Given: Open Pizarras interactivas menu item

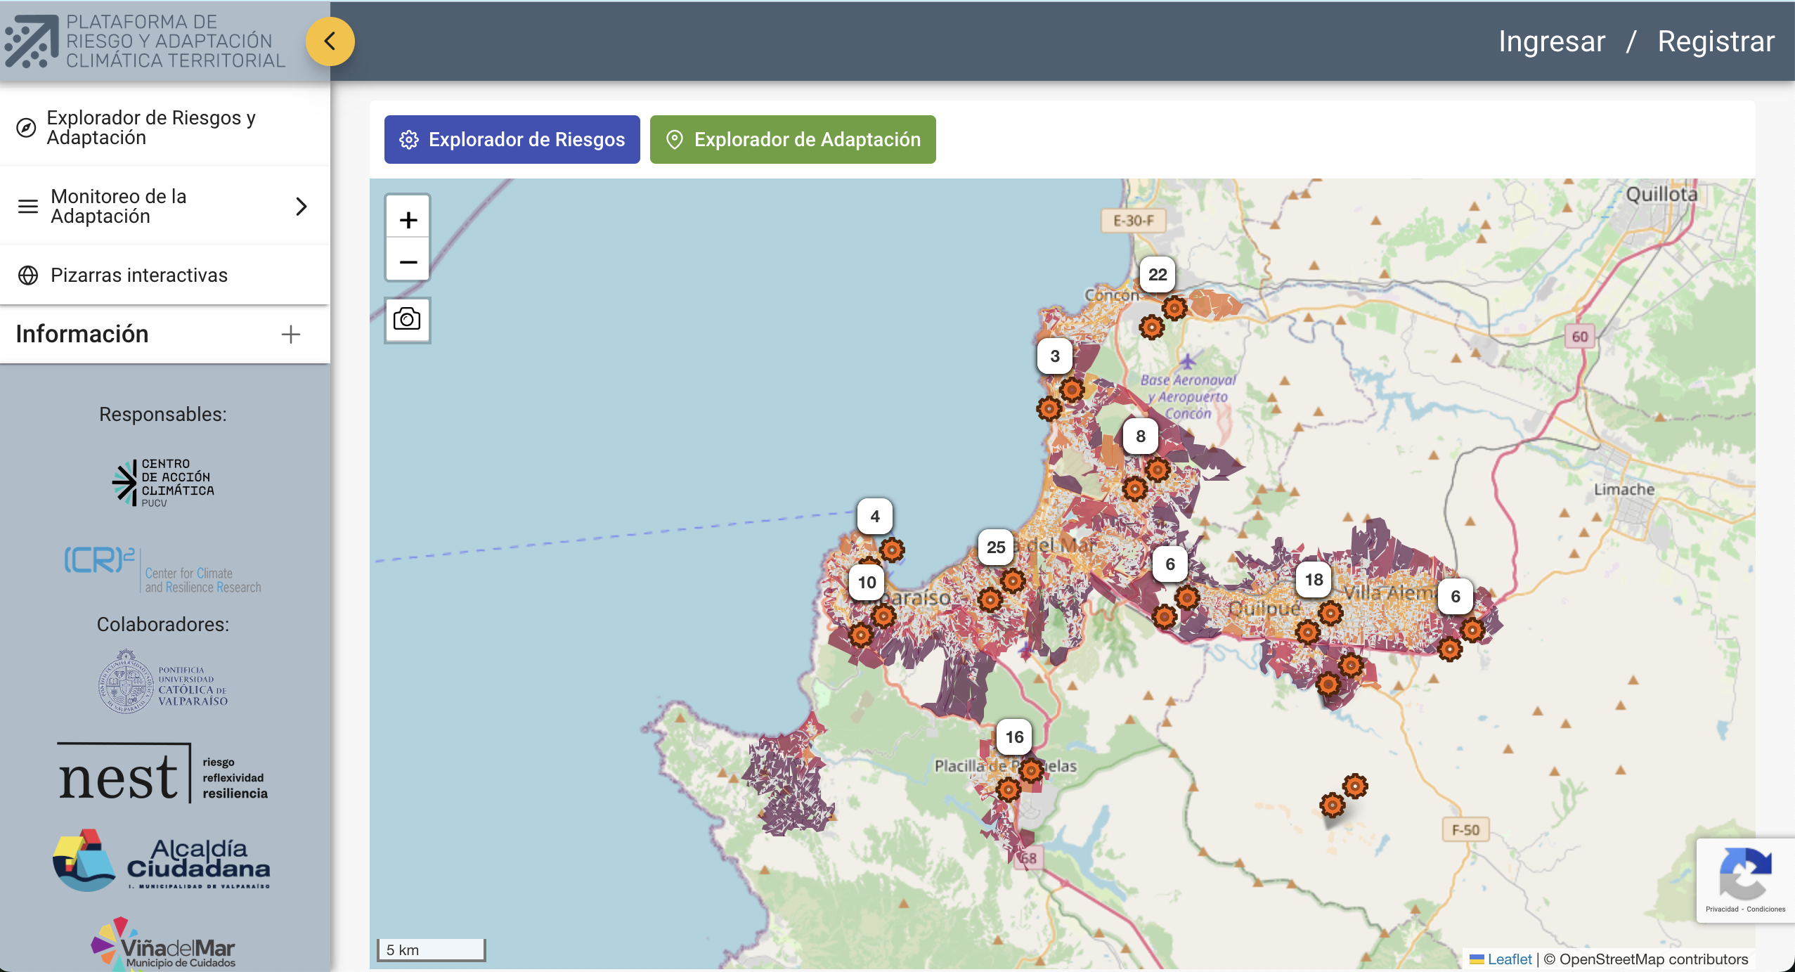Looking at the screenshot, I should pos(138,276).
